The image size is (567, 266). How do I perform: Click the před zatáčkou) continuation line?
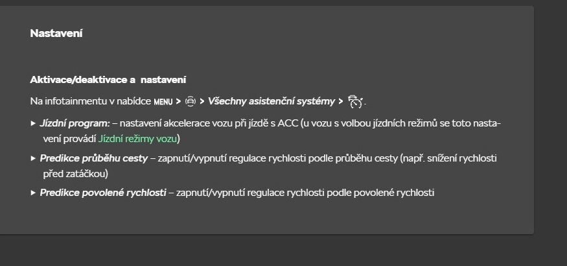76,174
